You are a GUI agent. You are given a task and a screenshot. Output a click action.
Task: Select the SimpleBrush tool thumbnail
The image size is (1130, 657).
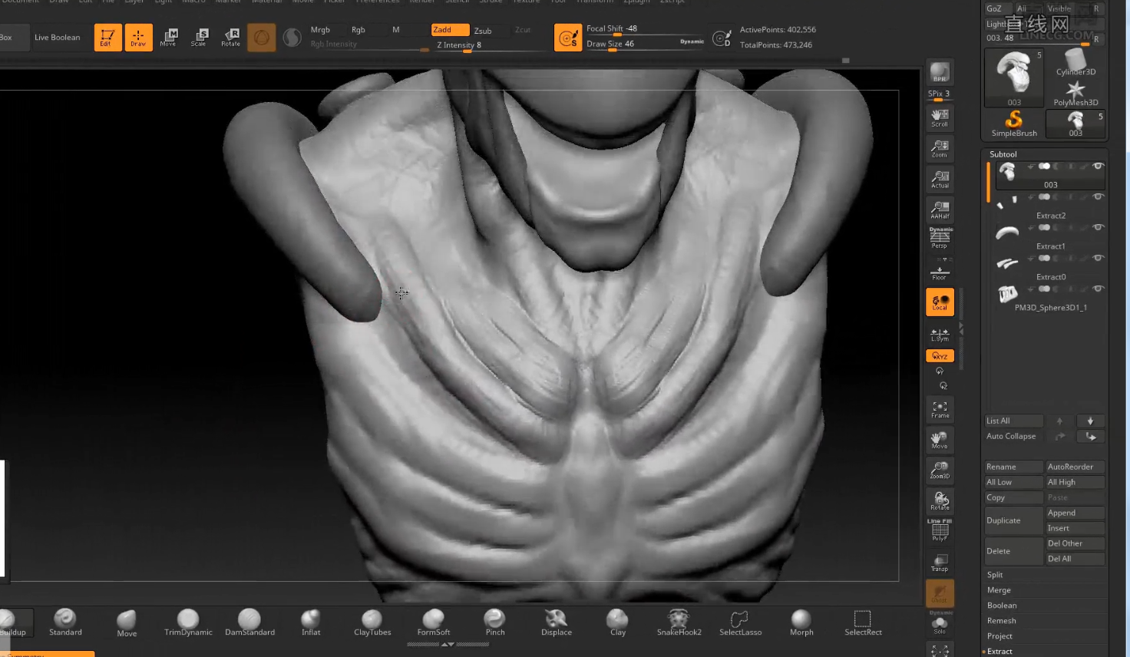click(x=1014, y=124)
